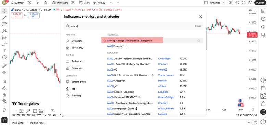Click the SELL price button

(x=17, y=15)
